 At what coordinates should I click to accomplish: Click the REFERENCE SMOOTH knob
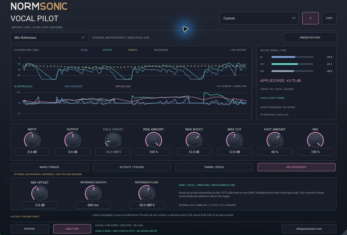[93, 193]
